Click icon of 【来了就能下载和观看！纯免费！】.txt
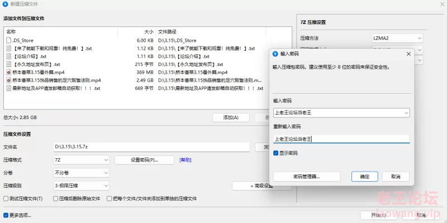The image size is (447, 223). coord(8,49)
